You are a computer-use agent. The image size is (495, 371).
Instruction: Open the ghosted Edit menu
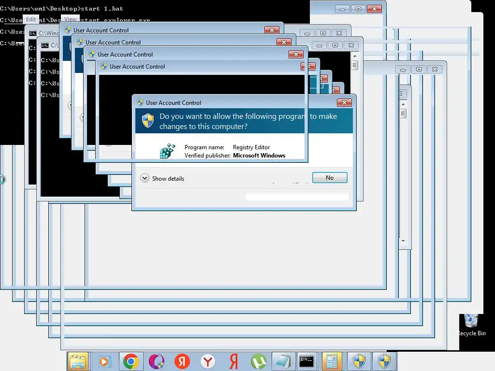point(31,19)
